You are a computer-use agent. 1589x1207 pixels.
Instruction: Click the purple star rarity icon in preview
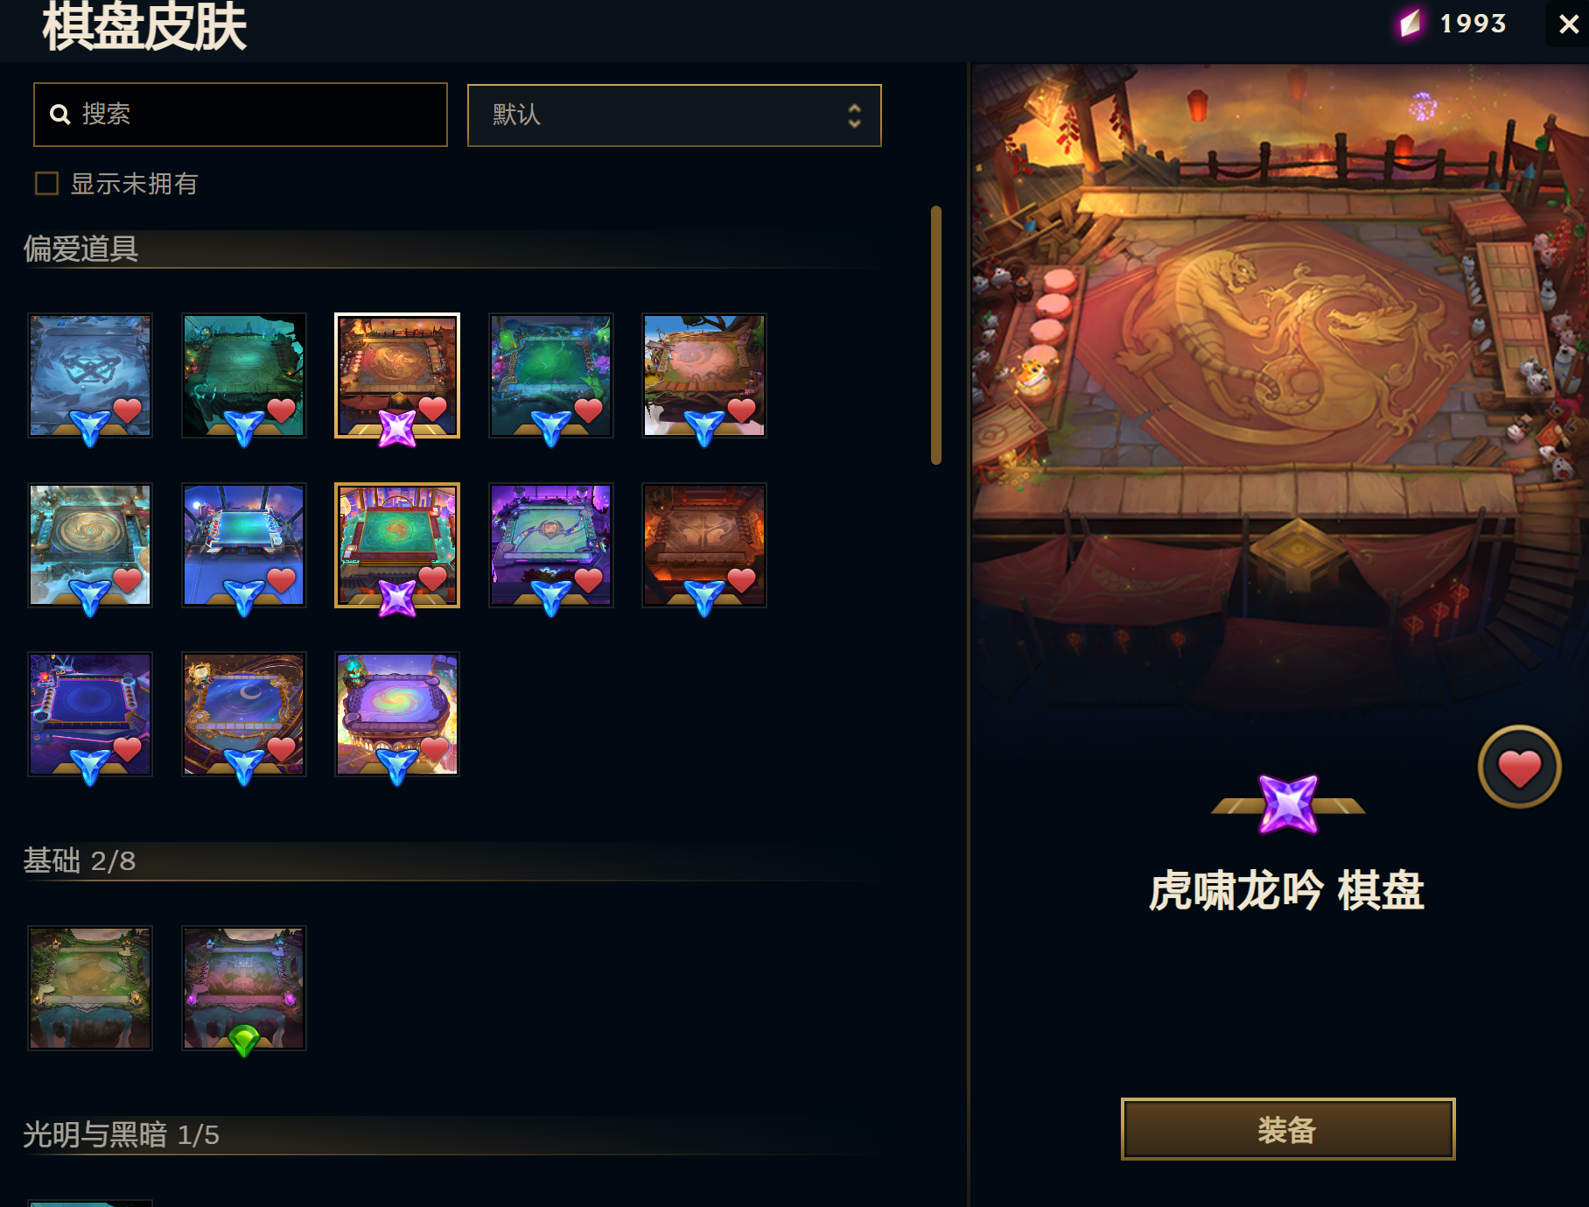tap(1288, 803)
